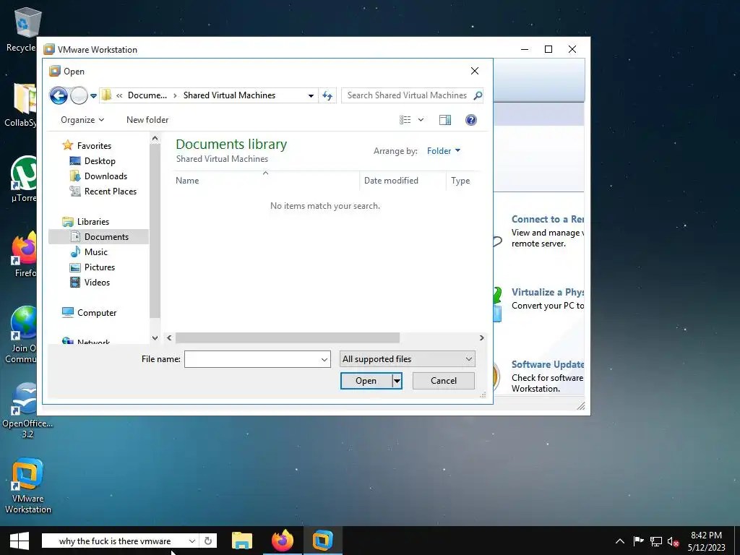Click navigation pane scroll-down arrow
The height and width of the screenshot is (555, 740).
point(155,338)
